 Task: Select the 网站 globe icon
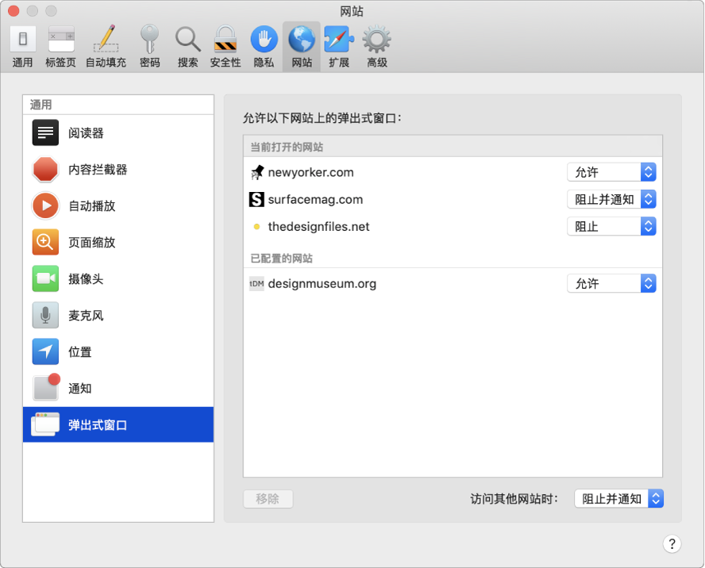(302, 39)
